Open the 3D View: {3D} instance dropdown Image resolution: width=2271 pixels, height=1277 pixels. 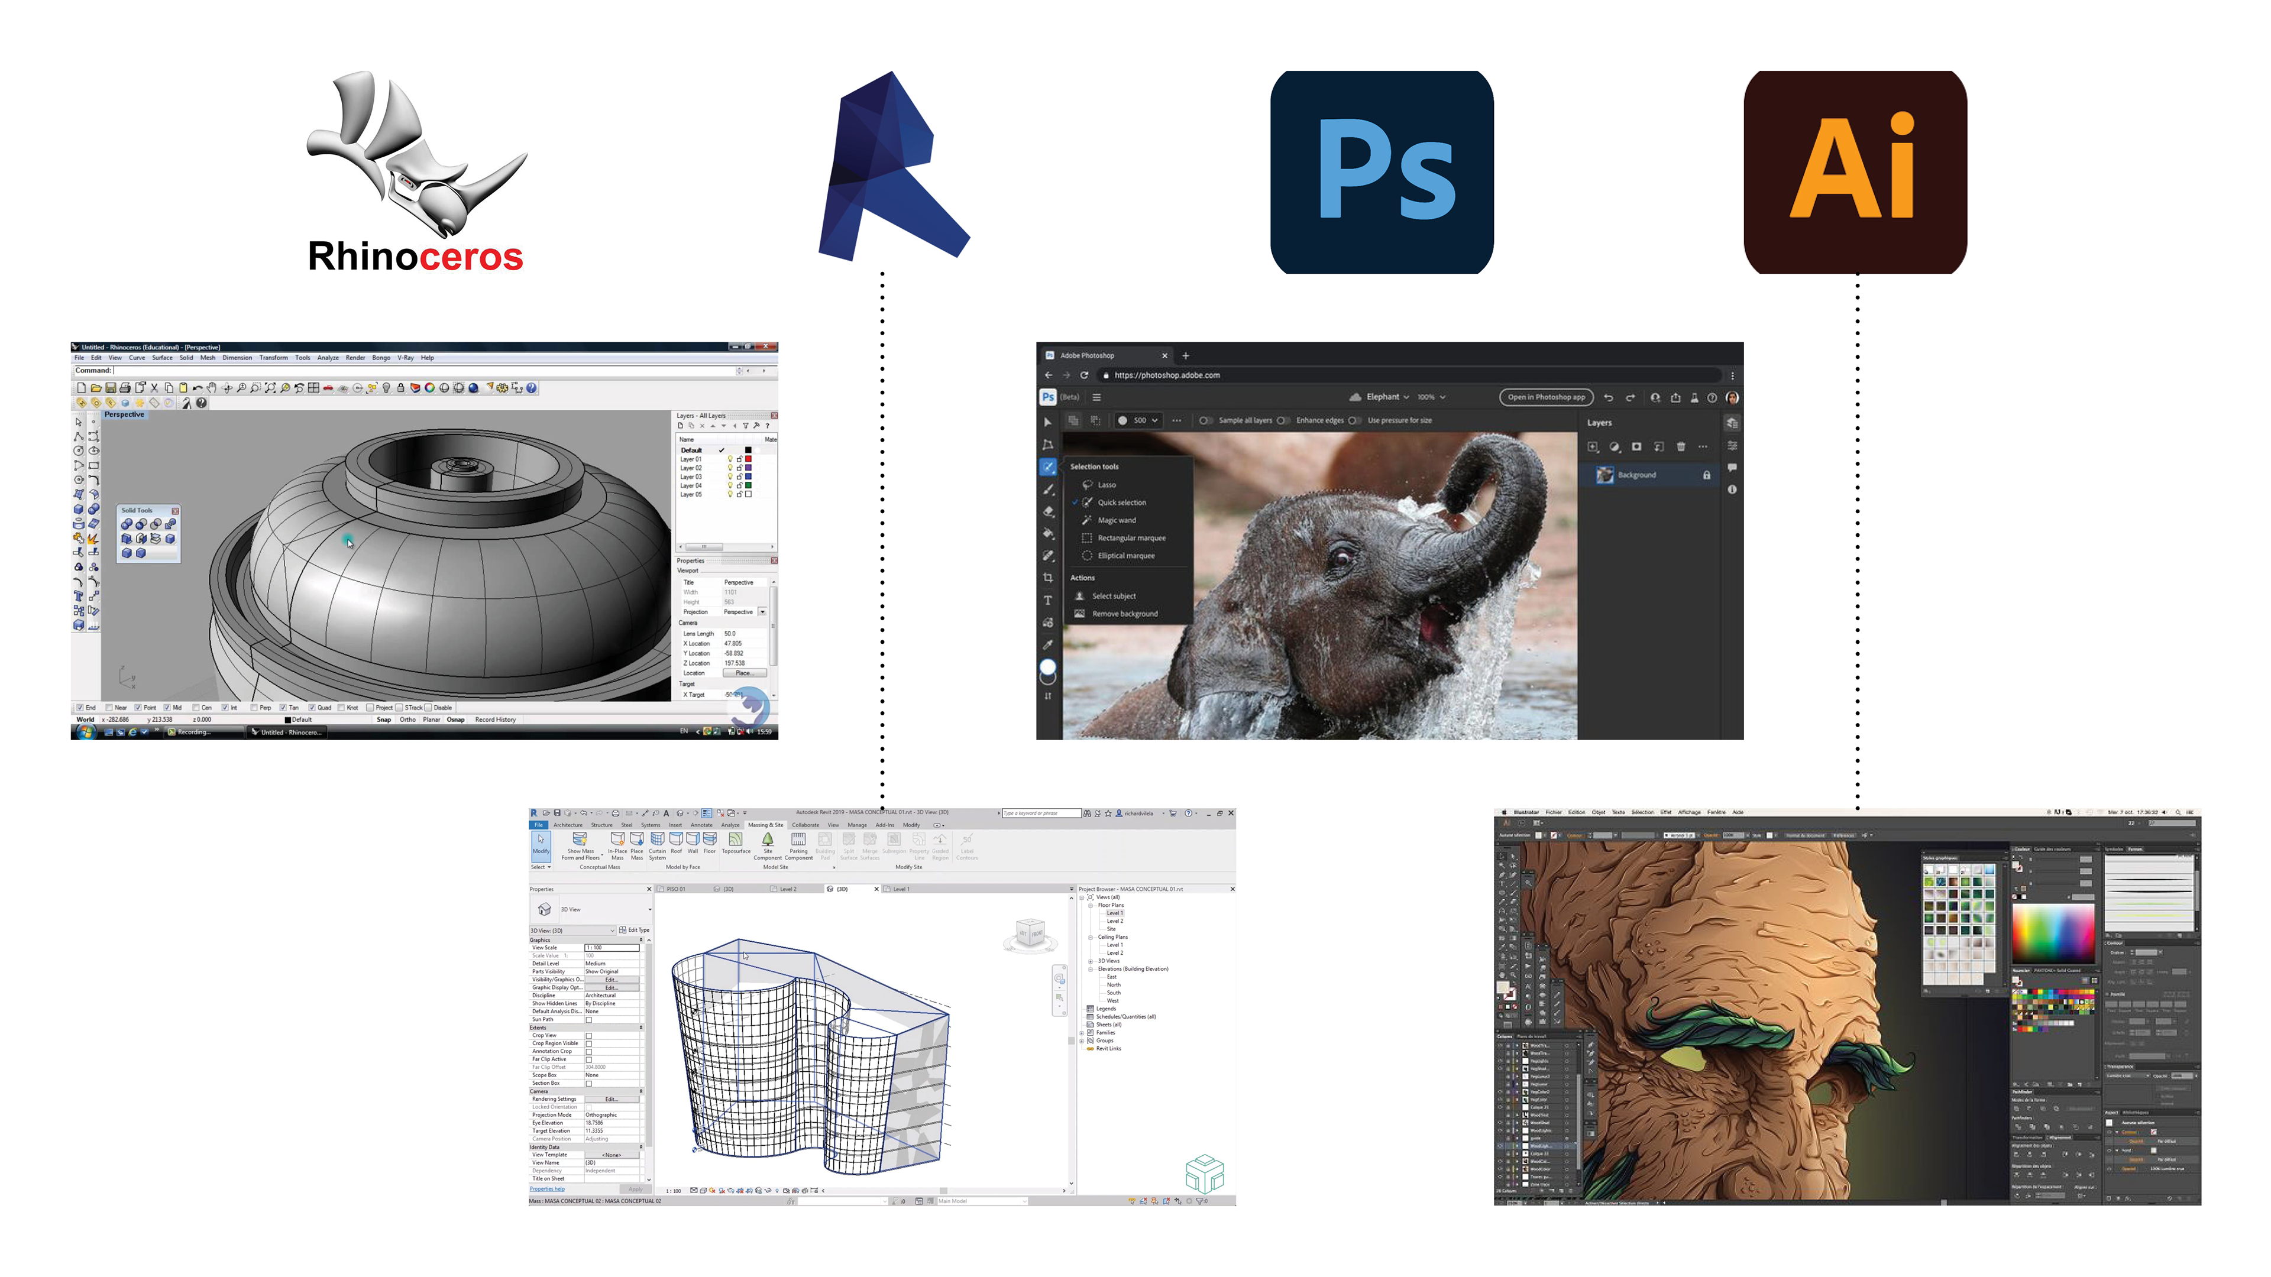click(573, 932)
